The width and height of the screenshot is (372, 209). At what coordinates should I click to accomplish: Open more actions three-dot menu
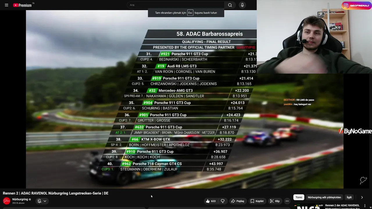287,201
